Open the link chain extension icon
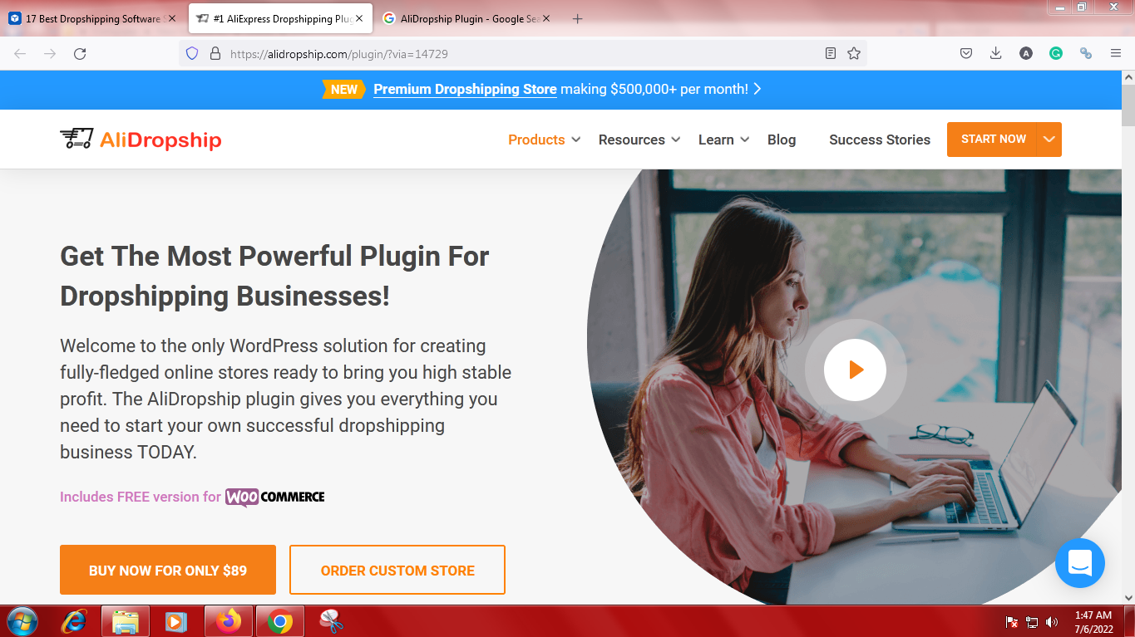Screen dimensions: 1135x637 pos(1085,53)
